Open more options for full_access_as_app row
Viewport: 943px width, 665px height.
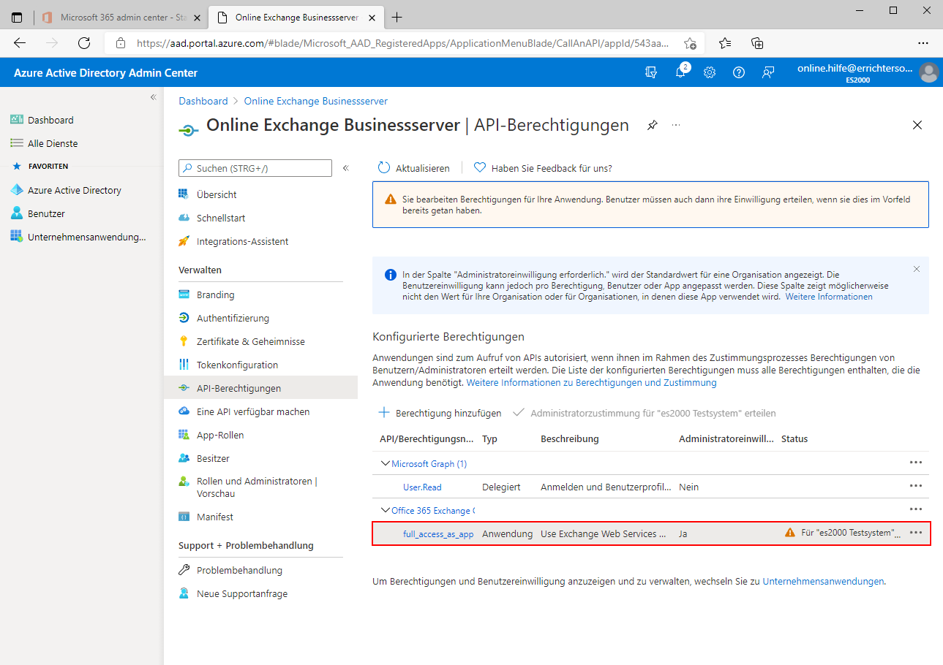click(x=915, y=533)
